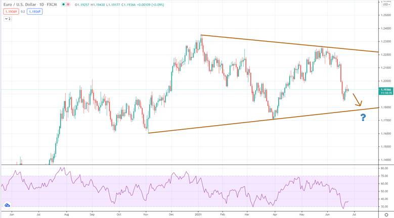Image resolution: width=394 pixels, height=218 pixels.
Task: Select the upper brown descending trendline
Action: pos(289,43)
